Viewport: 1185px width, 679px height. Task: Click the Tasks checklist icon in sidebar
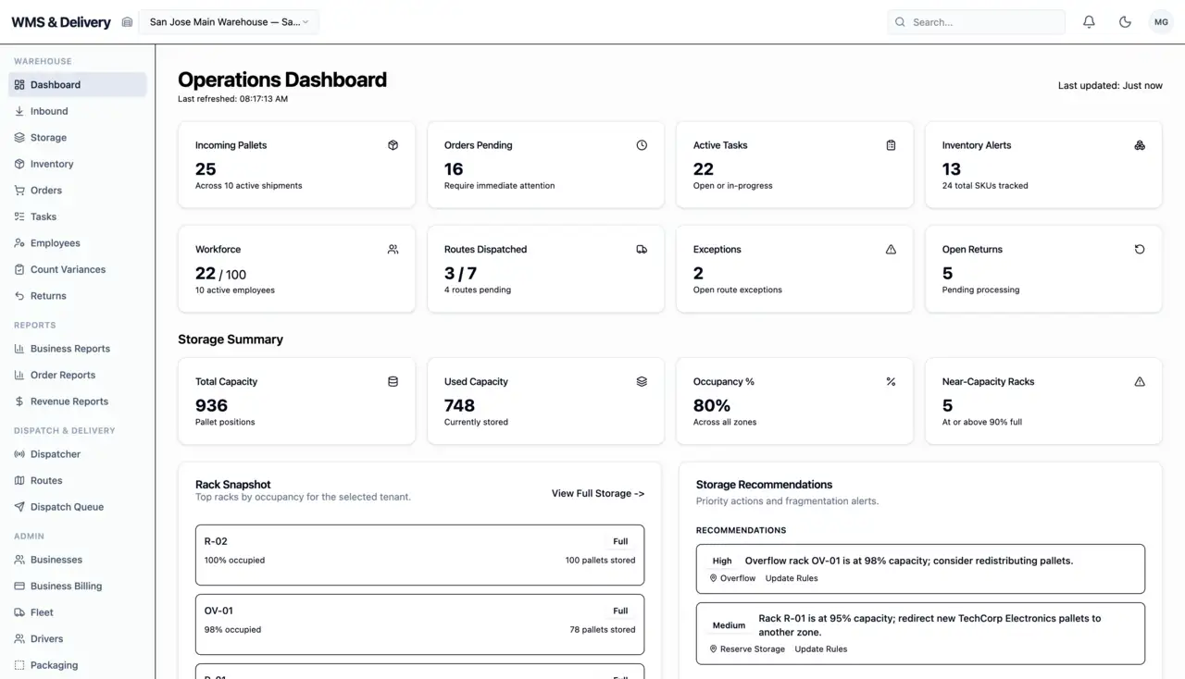point(19,216)
